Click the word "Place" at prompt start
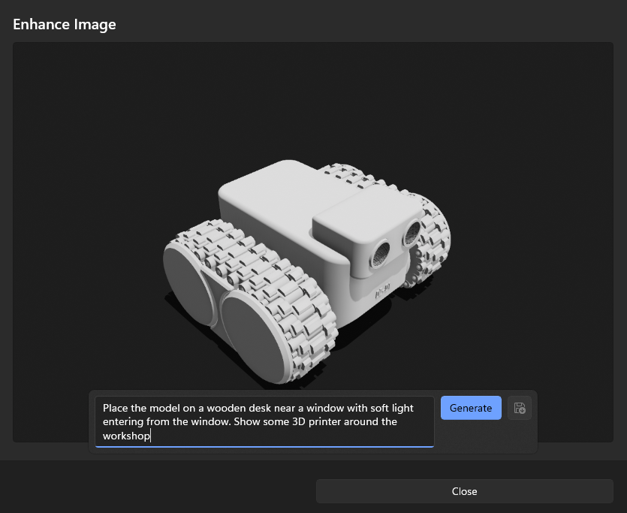 click(x=116, y=408)
